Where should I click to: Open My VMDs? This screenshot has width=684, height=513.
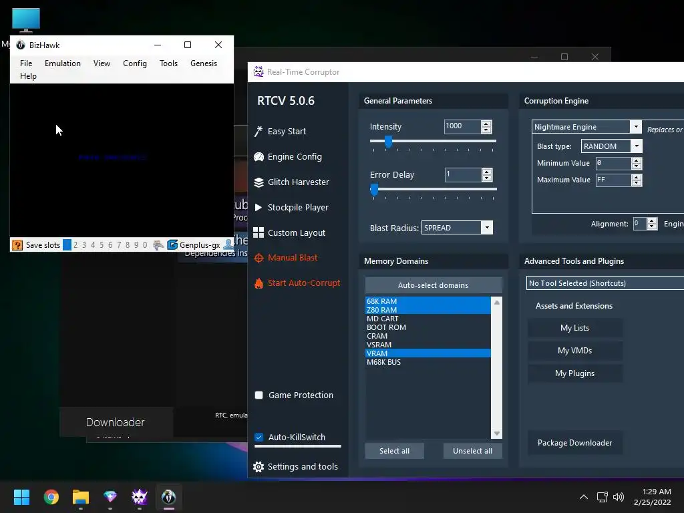tap(575, 351)
